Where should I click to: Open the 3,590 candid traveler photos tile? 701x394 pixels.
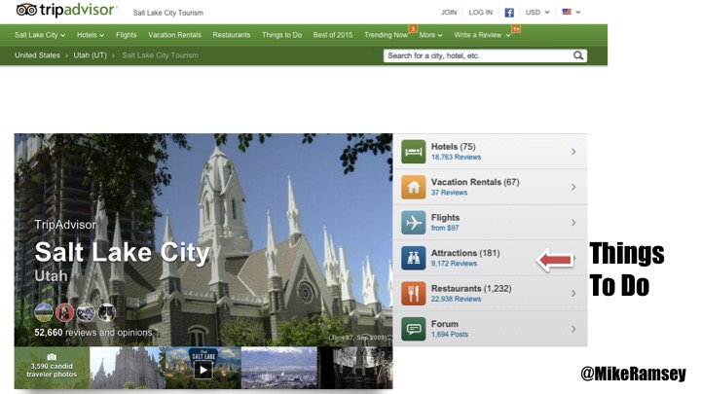coord(52,368)
